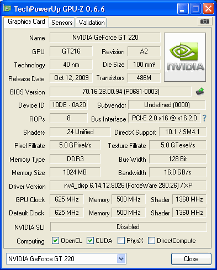The height and width of the screenshot is (270, 217).
Task: Click the Close button
Action: tap(191, 259)
